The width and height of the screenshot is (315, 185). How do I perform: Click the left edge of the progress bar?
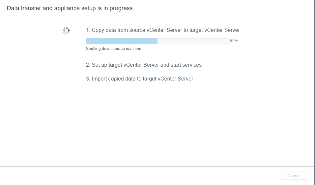(x=87, y=41)
